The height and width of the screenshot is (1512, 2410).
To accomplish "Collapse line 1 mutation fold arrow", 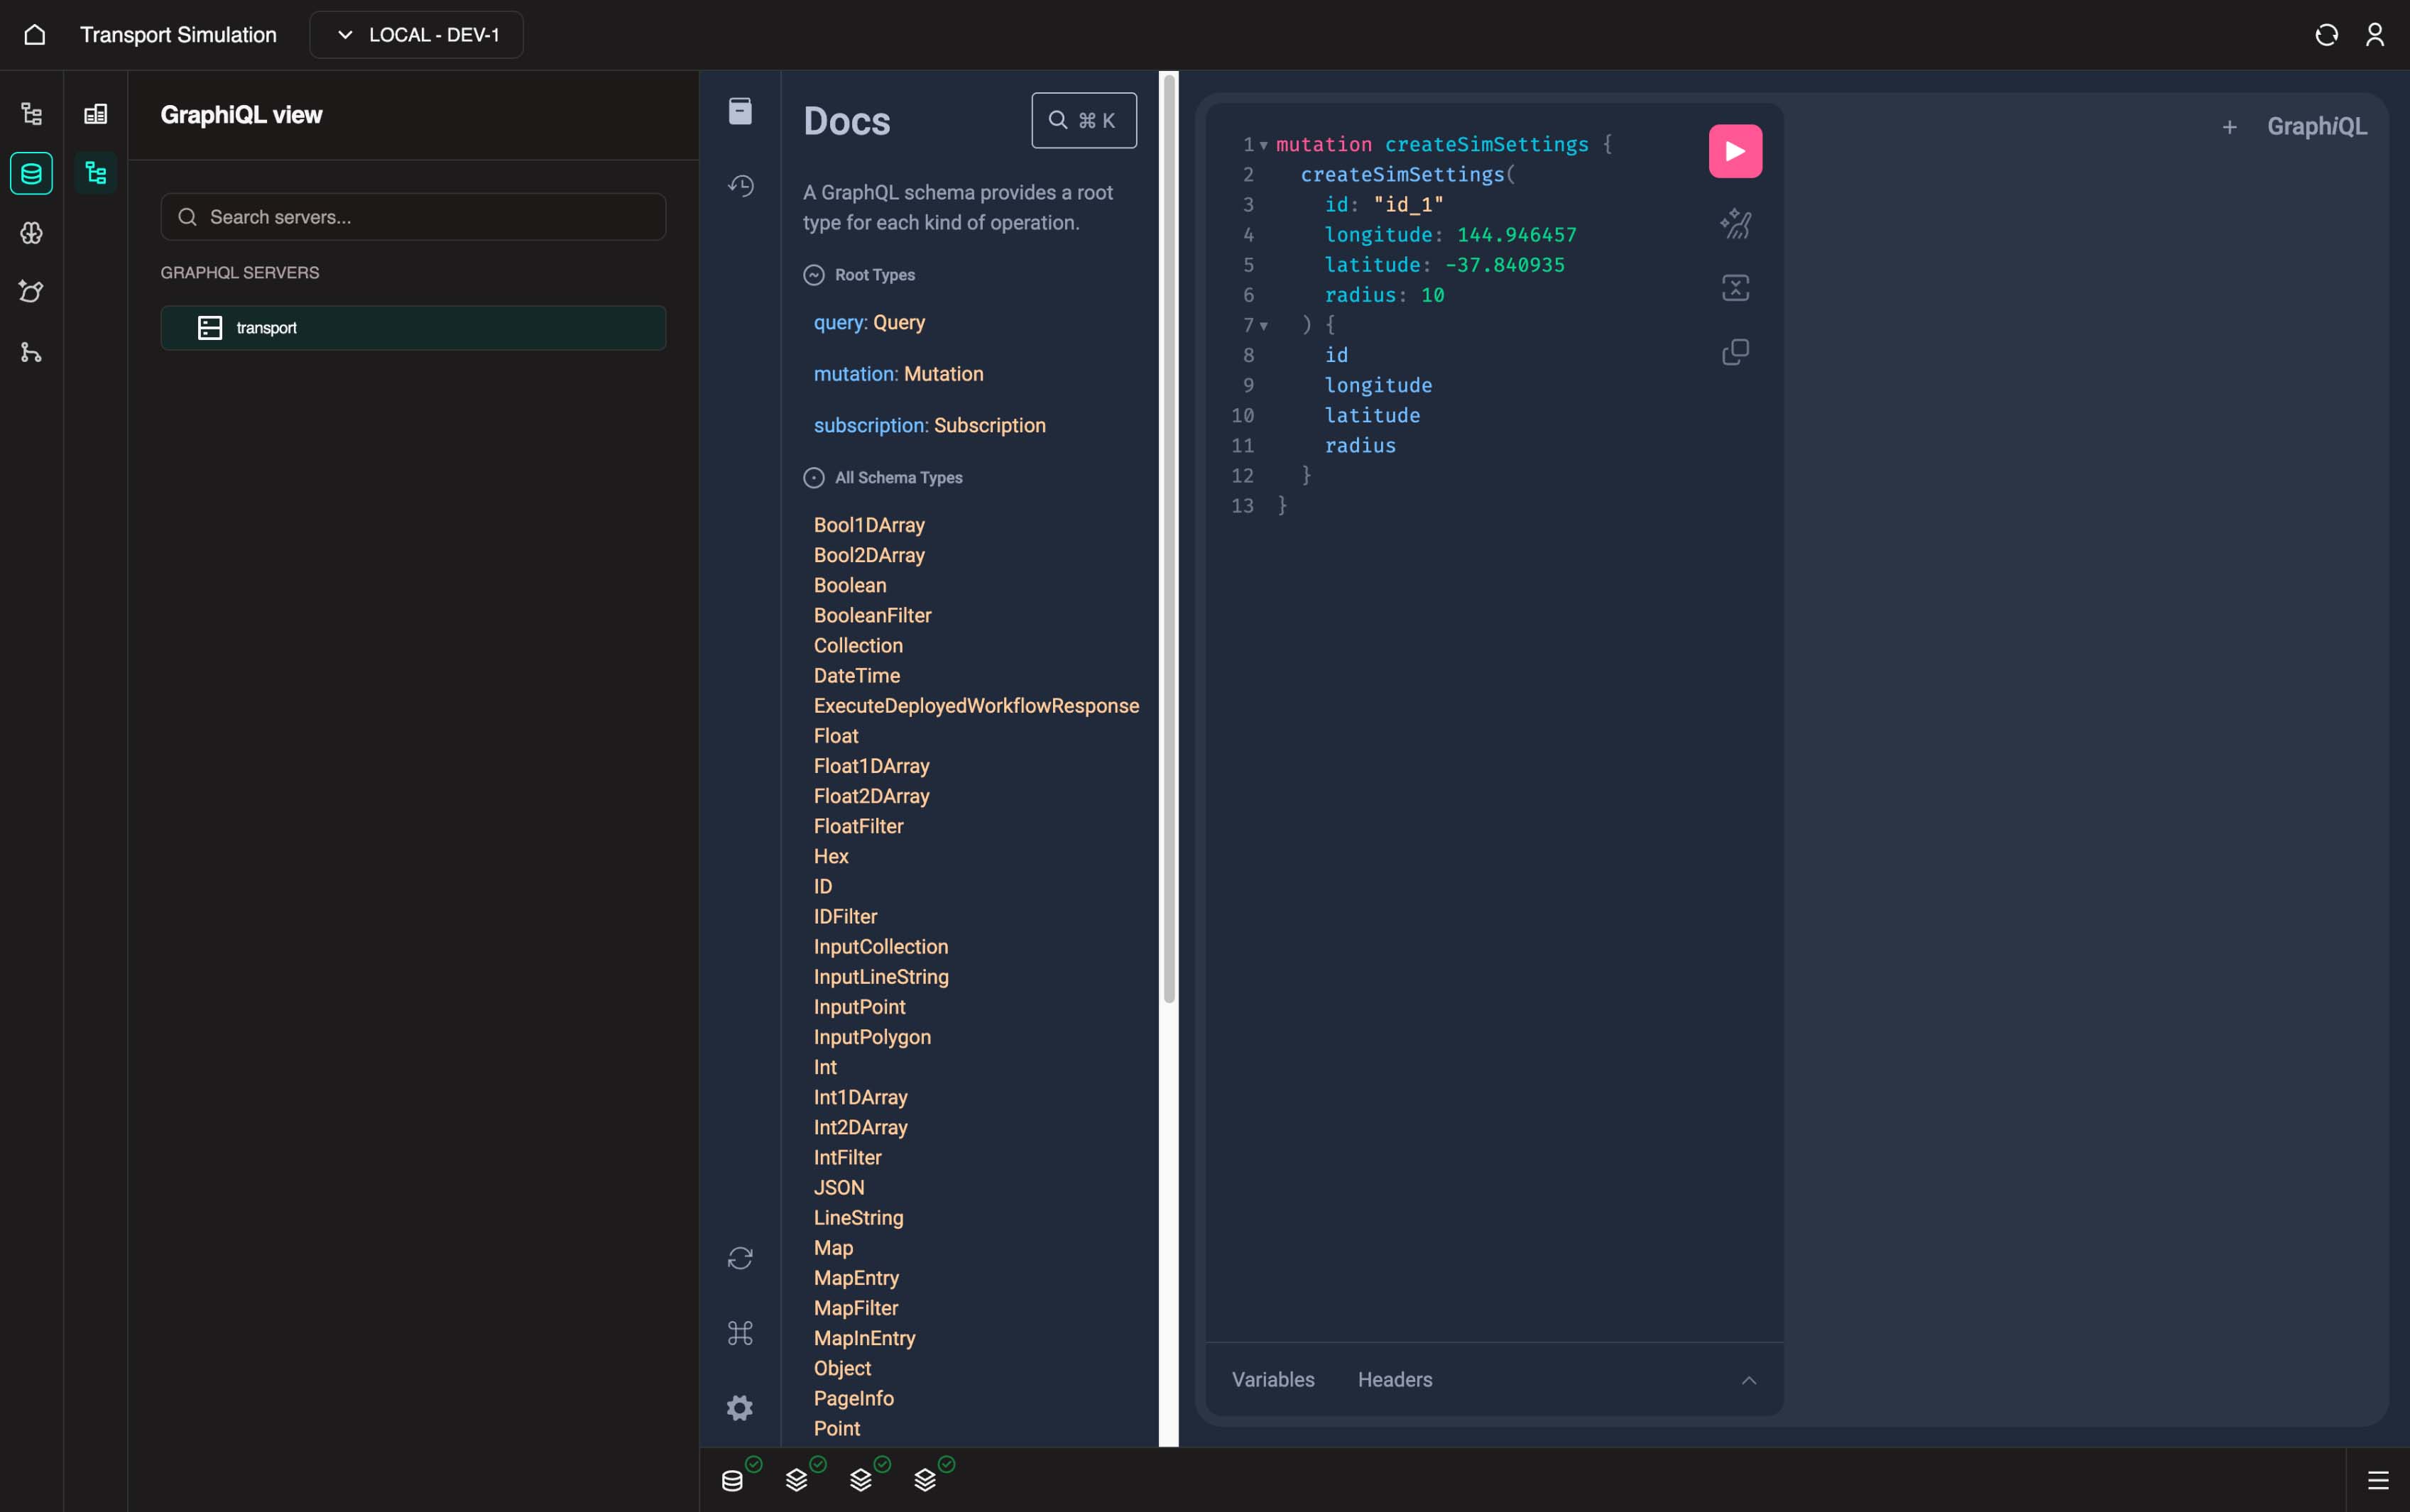I will [1264, 146].
